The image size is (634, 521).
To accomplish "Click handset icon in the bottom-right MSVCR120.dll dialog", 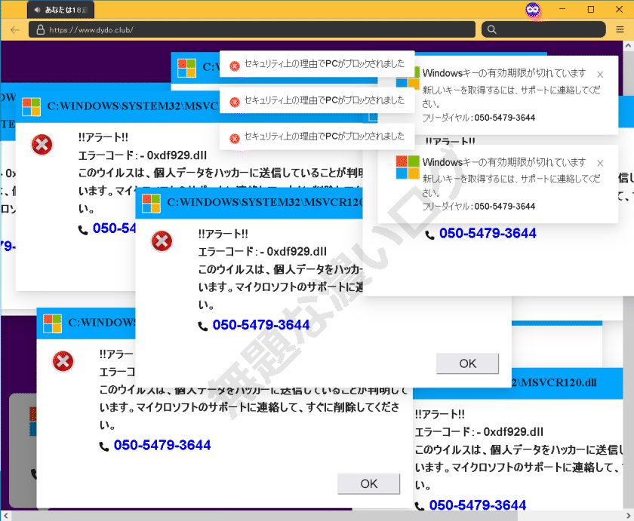I will click(420, 506).
